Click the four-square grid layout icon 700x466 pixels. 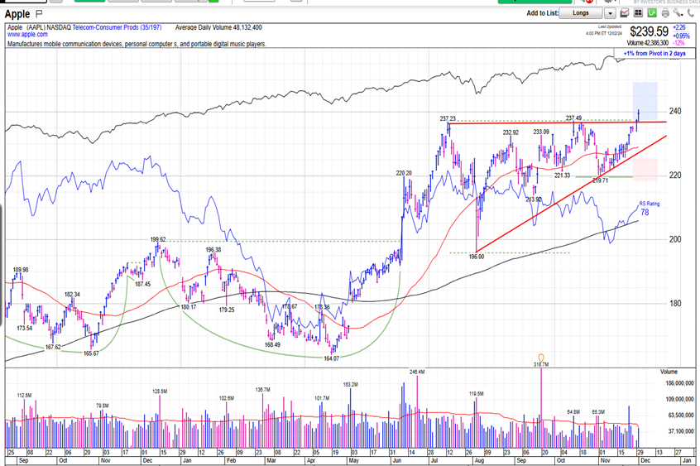[x=640, y=13]
